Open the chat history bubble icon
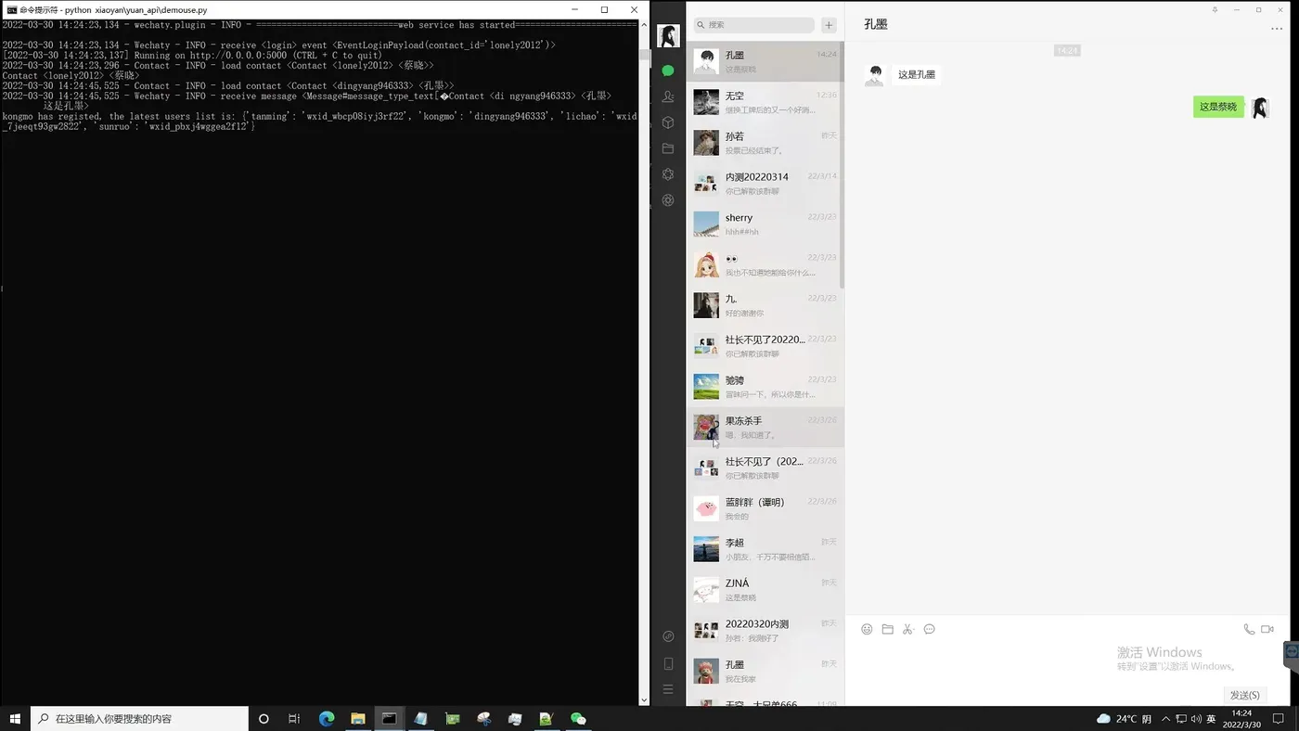 929,629
